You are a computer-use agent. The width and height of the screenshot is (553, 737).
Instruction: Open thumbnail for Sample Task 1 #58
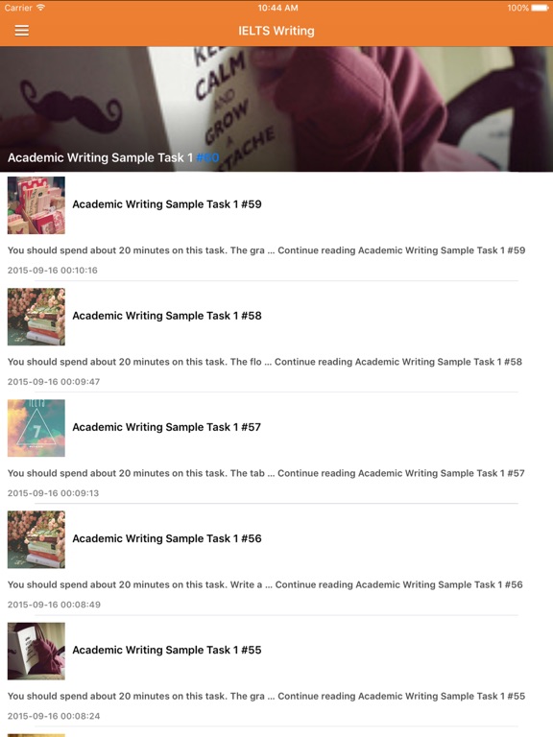(36, 317)
